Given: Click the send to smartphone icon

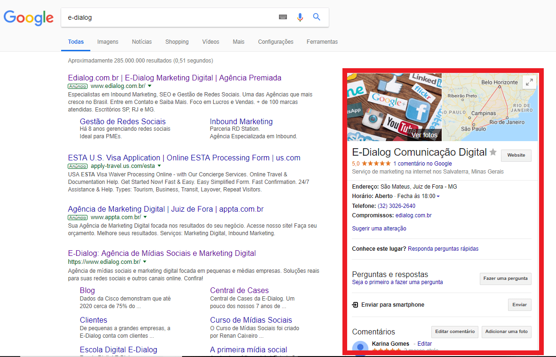Looking at the screenshot, I should point(355,305).
